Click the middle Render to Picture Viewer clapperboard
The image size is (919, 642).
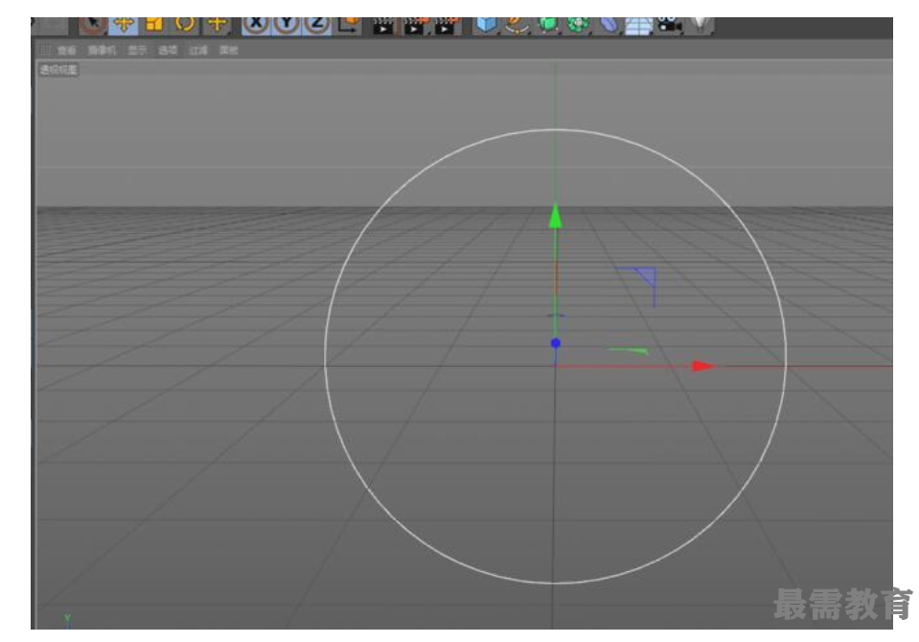coord(415,26)
